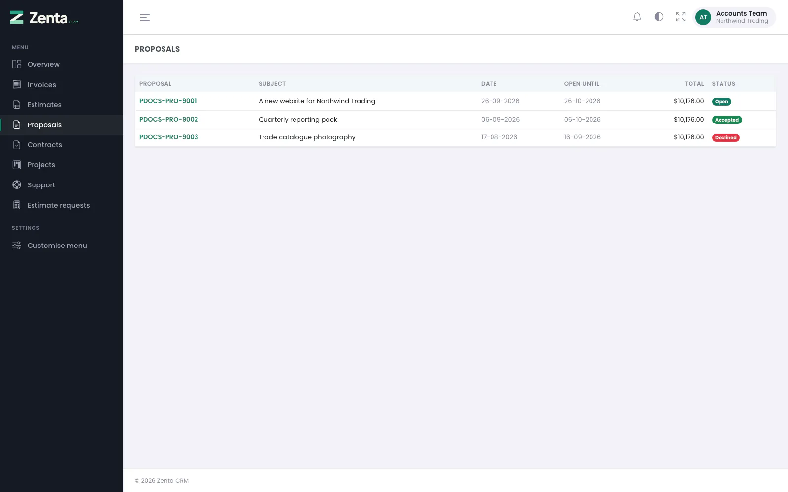
Task: Switch to fullscreen mode icon
Action: [x=681, y=17]
